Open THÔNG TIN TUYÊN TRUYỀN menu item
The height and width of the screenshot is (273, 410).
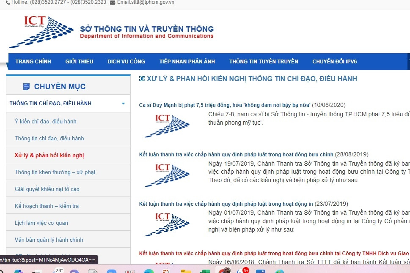264,62
